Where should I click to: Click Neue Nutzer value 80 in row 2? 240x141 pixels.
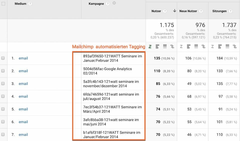189,71
